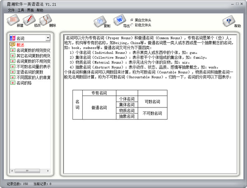
Task: Open the 界面 menu
Action: (30, 9)
